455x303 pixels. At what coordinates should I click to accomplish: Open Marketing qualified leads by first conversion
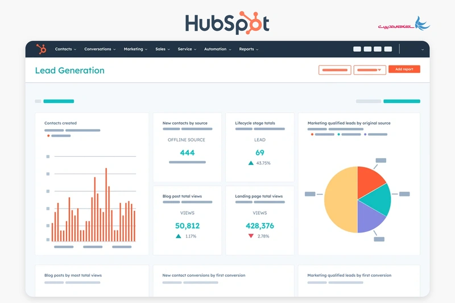(349, 275)
